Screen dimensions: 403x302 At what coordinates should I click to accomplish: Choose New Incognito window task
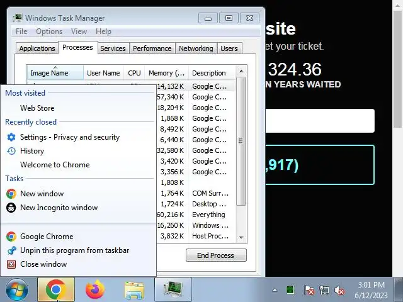59,208
